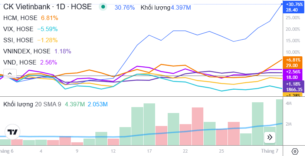Click the green market status dot
This screenshot has height=156, width=305.
103,7
